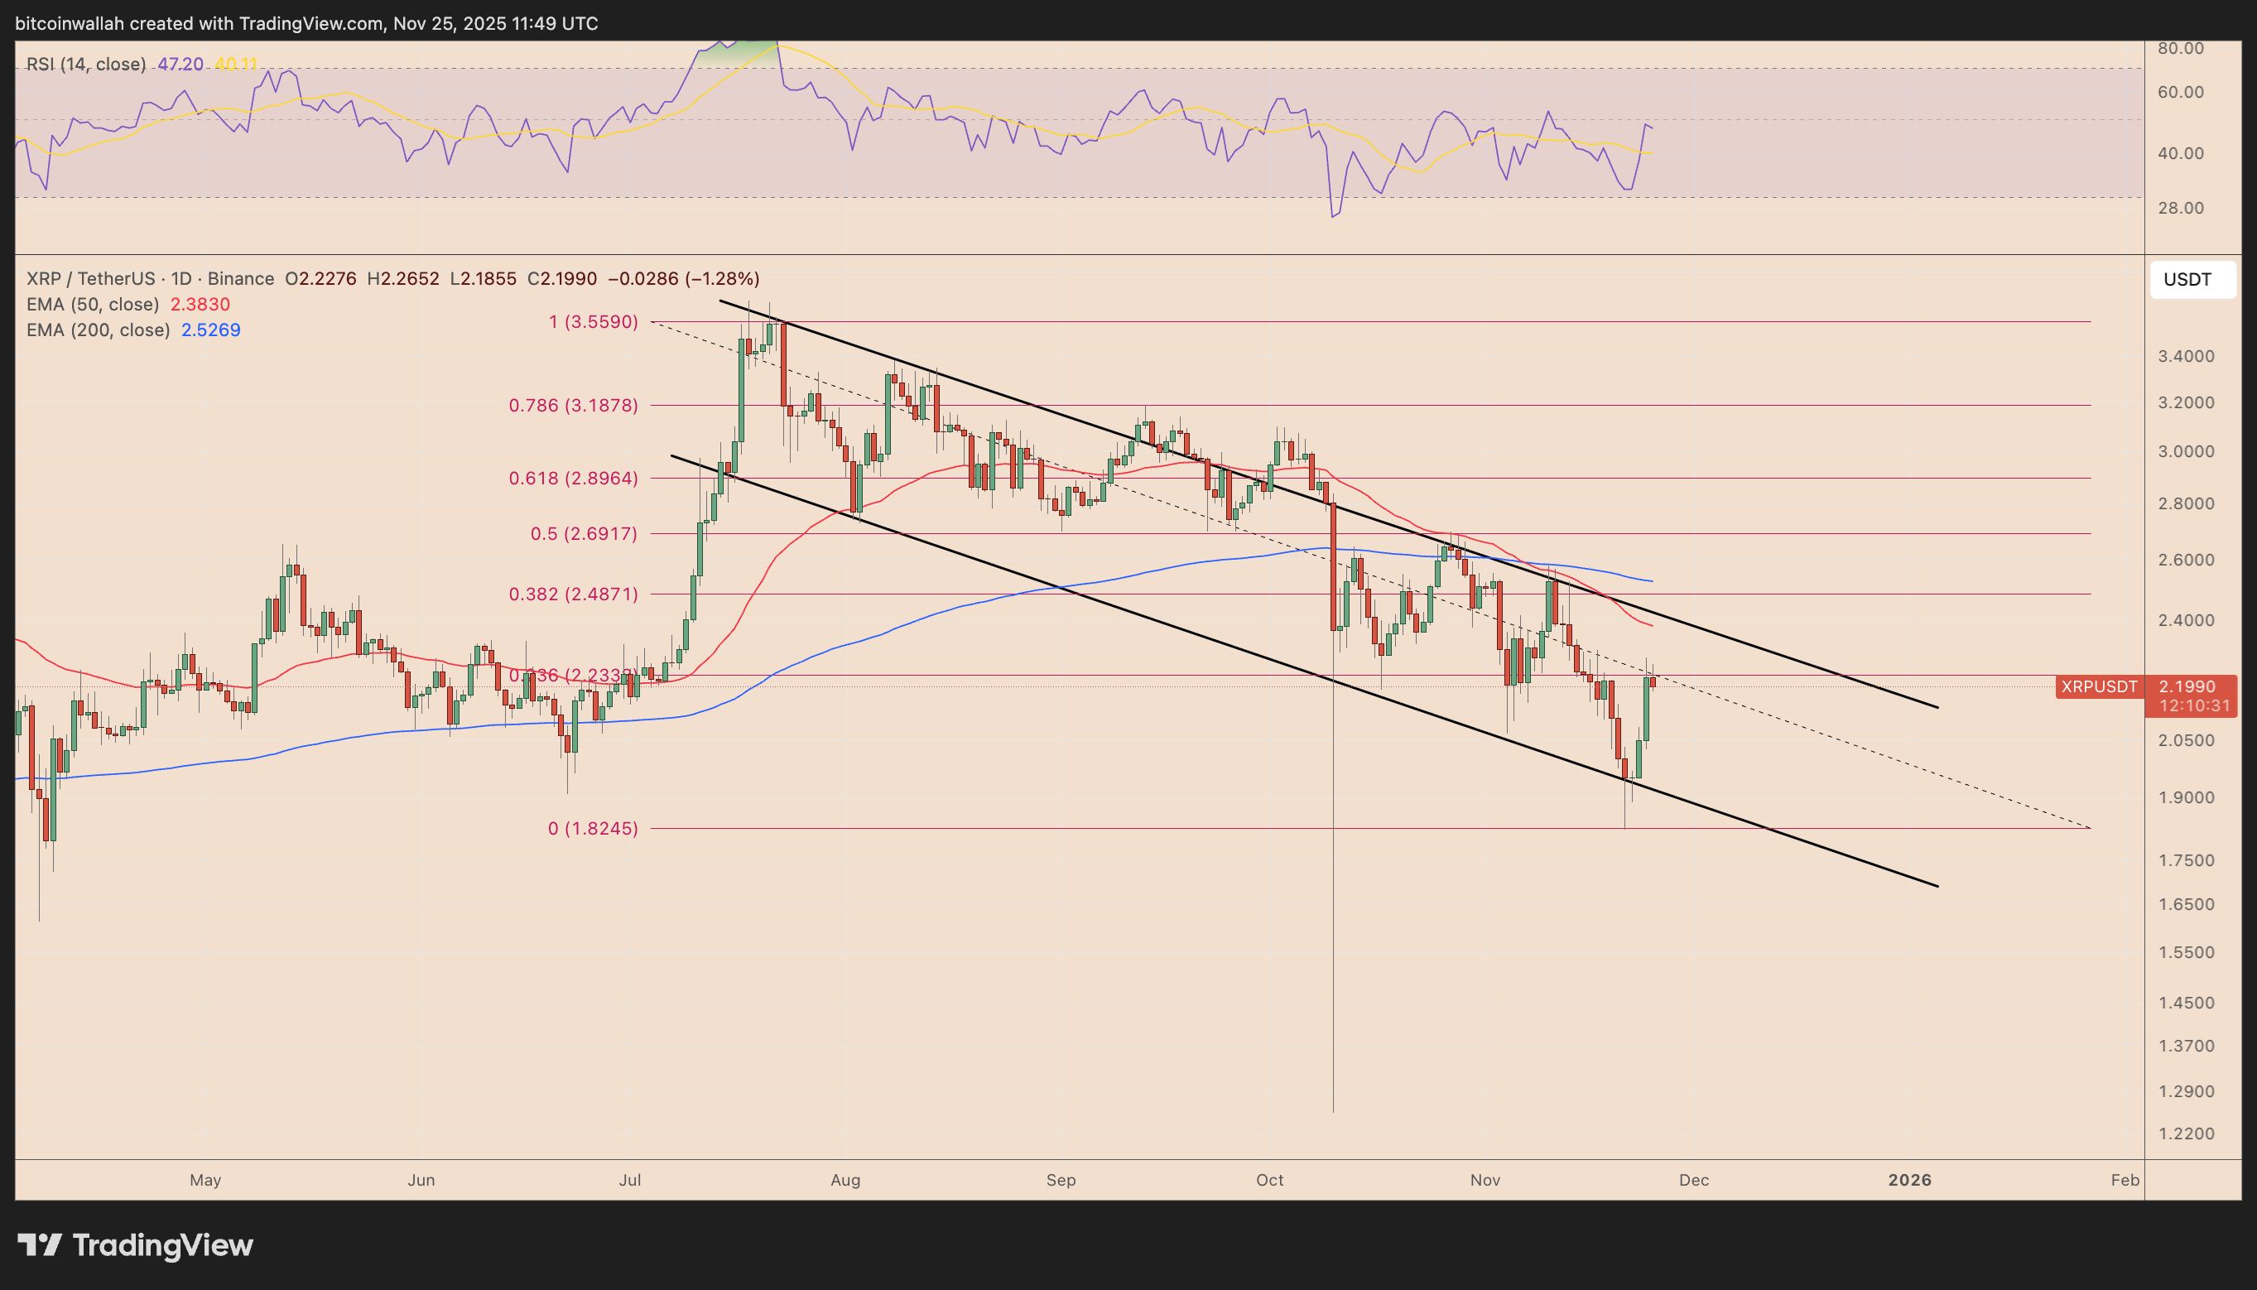
Task: Open the Binance exchange label in the title
Action: [x=239, y=278]
